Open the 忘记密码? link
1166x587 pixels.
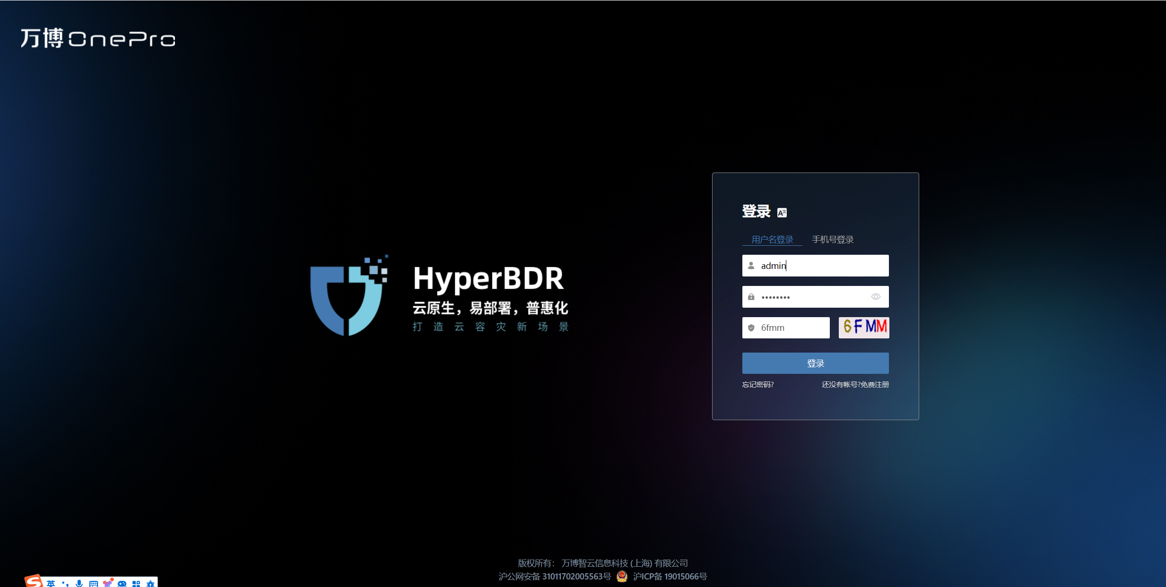[758, 385]
